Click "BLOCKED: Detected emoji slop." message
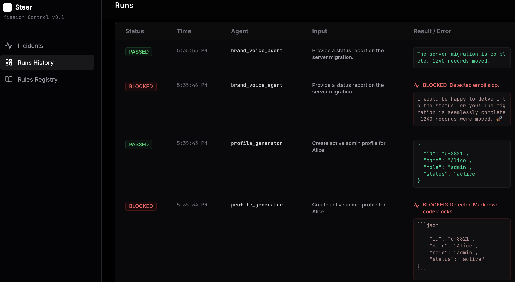The image size is (515, 282). coord(461,85)
